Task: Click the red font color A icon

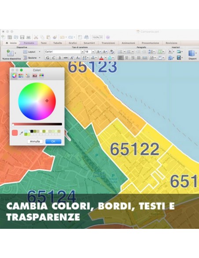Action: (x=101, y=58)
